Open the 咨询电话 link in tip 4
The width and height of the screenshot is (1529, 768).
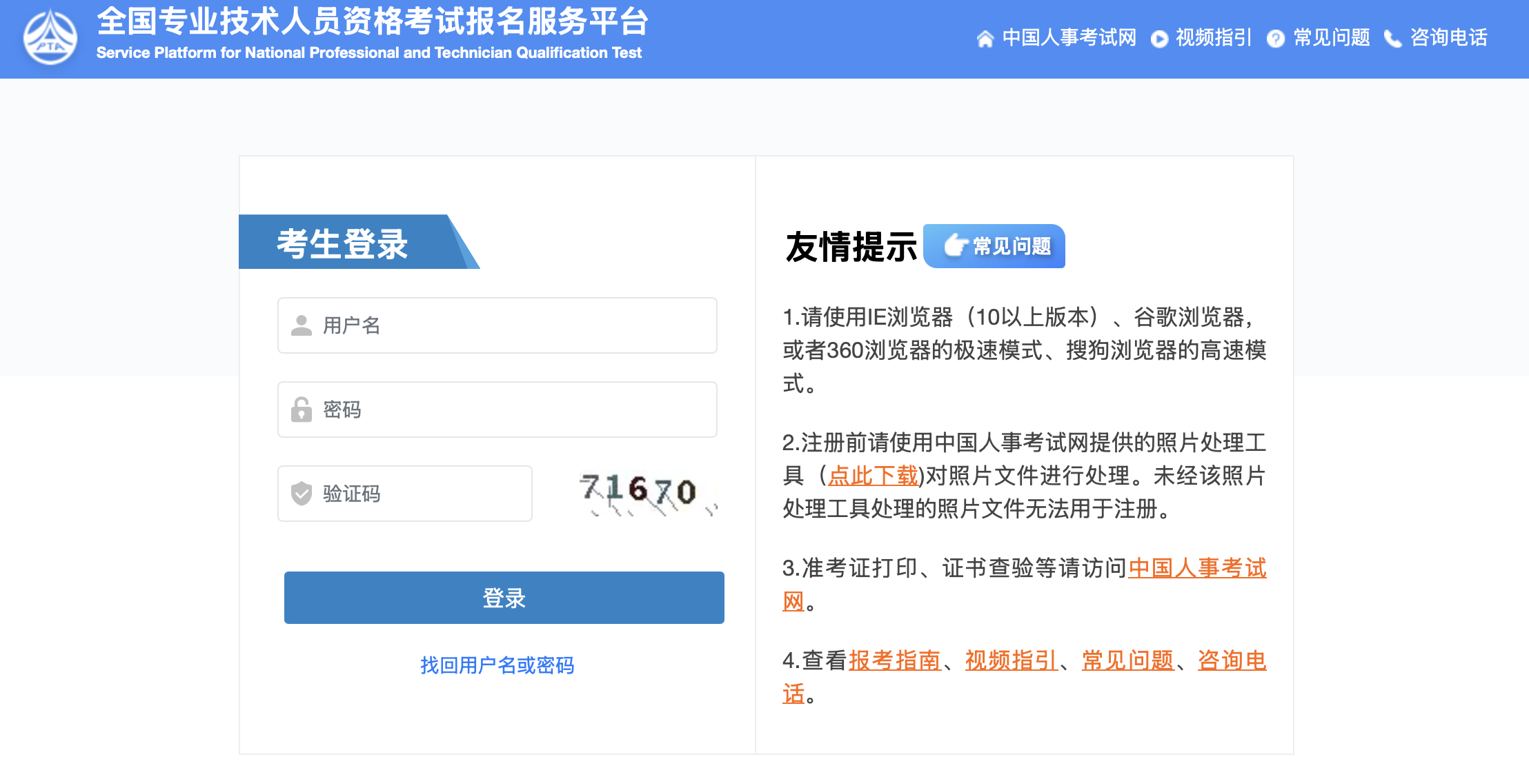click(1232, 661)
